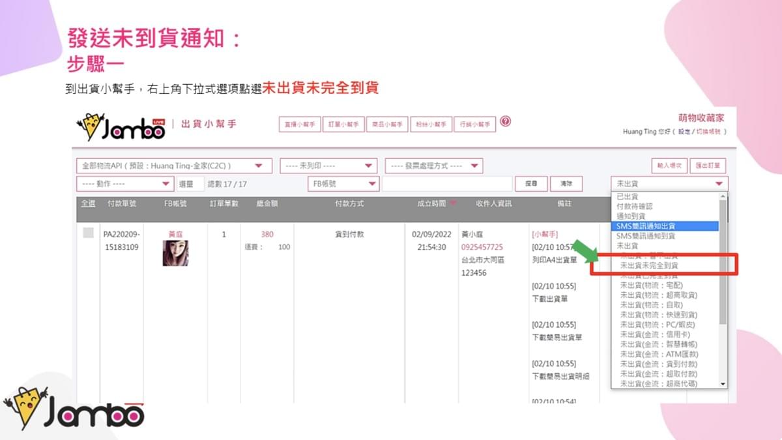This screenshot has width=782, height=440.
Task: Click the 設定 link under the user name
Action: coord(684,132)
